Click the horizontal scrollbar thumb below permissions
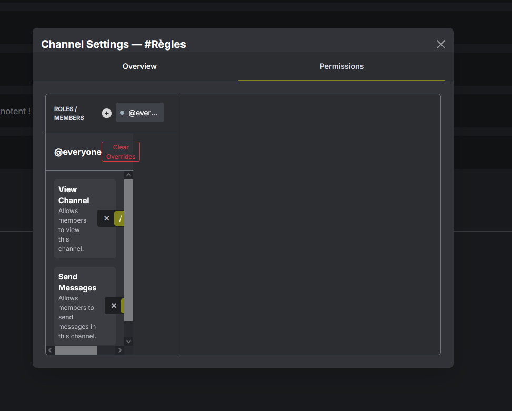 click(76, 350)
